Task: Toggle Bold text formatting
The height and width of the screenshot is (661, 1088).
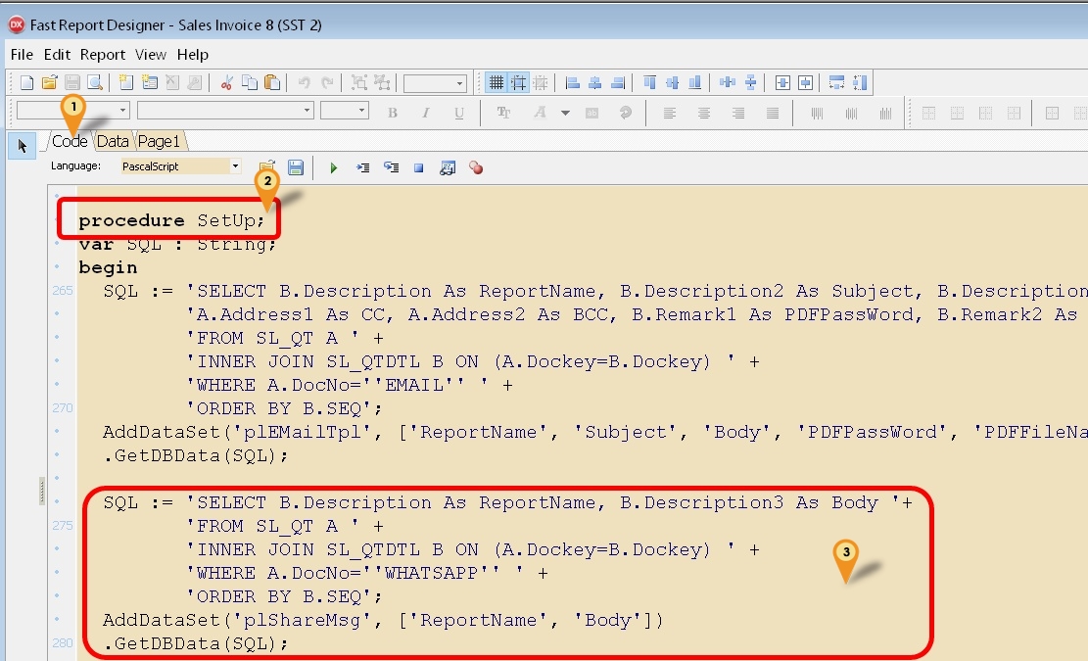Action: (392, 112)
